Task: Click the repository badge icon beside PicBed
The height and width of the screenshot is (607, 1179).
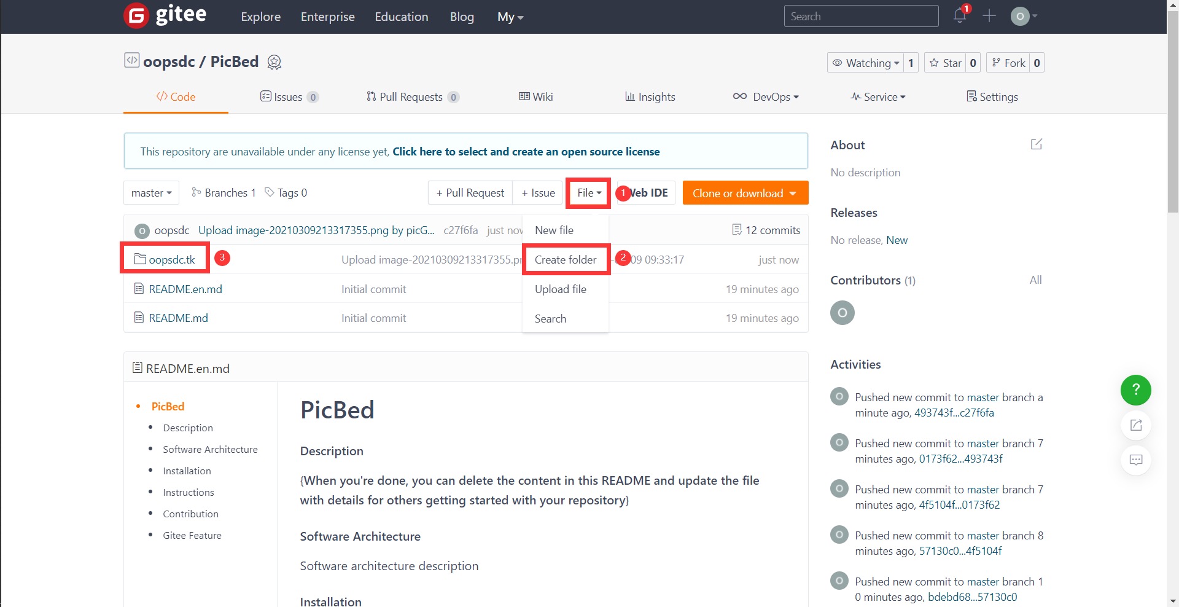Action: 274,62
